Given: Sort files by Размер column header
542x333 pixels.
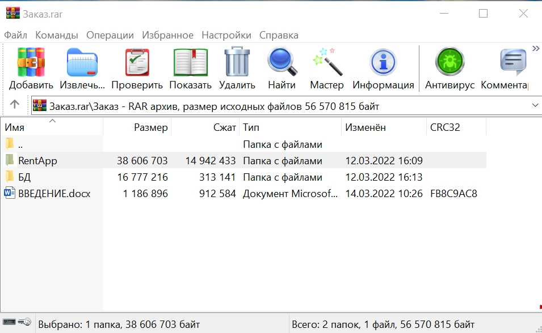Looking at the screenshot, I should point(150,127).
